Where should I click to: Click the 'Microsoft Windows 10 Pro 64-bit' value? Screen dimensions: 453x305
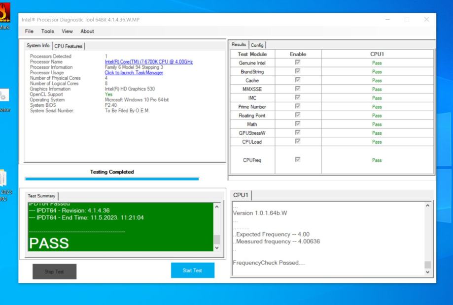click(137, 100)
